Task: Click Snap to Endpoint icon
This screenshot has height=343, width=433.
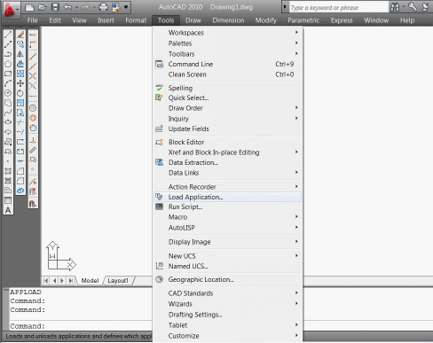Action: (x=33, y=57)
